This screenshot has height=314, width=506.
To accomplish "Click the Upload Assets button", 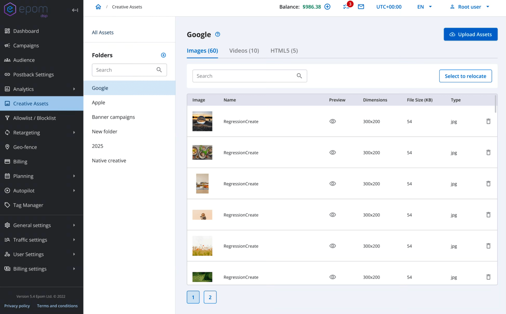I will [470, 34].
